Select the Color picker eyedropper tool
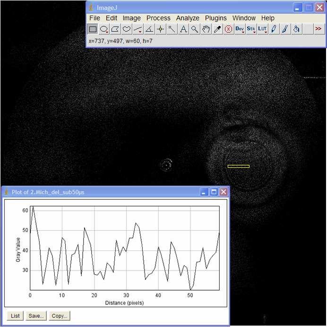 217,29
